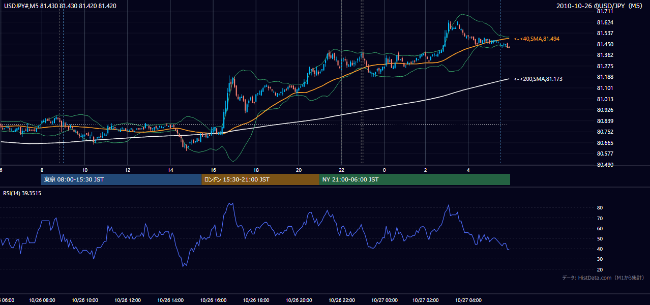Viewport: 650px width, 305px height.
Task: Click price axis value 81.188
Action: pos(605,77)
